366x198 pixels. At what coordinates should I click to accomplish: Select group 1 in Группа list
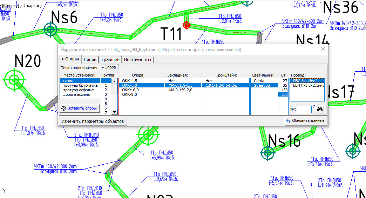pyautogui.click(x=107, y=85)
